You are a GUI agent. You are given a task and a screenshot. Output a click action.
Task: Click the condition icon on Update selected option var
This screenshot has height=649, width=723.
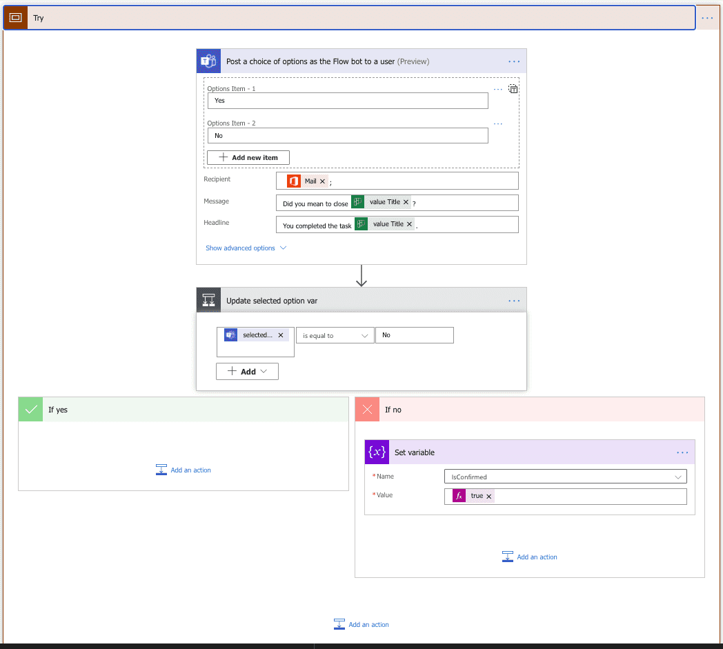click(x=208, y=300)
